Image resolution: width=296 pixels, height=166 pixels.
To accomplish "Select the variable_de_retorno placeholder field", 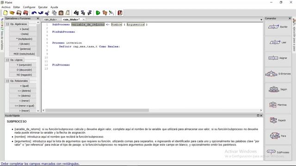I will pyautogui.click(x=88, y=24).
